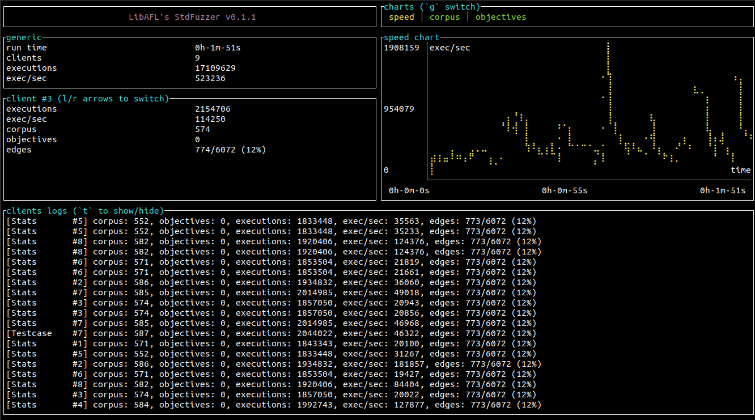Image resolution: width=755 pixels, height=420 pixels.
Task: Click the time axis label in chart
Action: (740, 170)
